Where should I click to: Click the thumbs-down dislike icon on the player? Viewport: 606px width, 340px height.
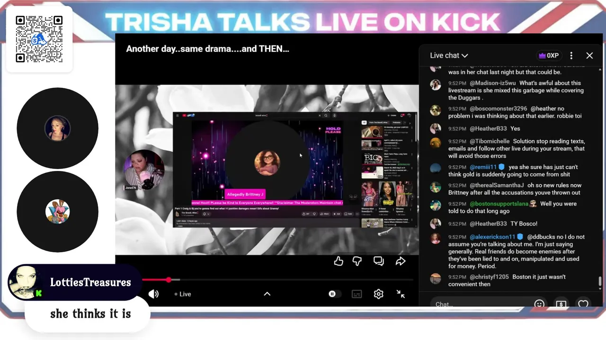point(357,261)
